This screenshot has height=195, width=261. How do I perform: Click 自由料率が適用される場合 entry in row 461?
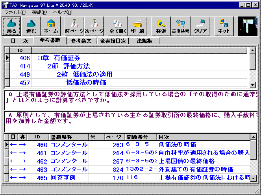click(x=204, y=153)
